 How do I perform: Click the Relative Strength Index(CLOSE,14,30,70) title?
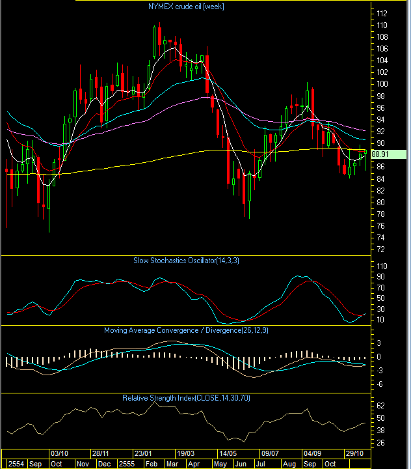point(185,397)
